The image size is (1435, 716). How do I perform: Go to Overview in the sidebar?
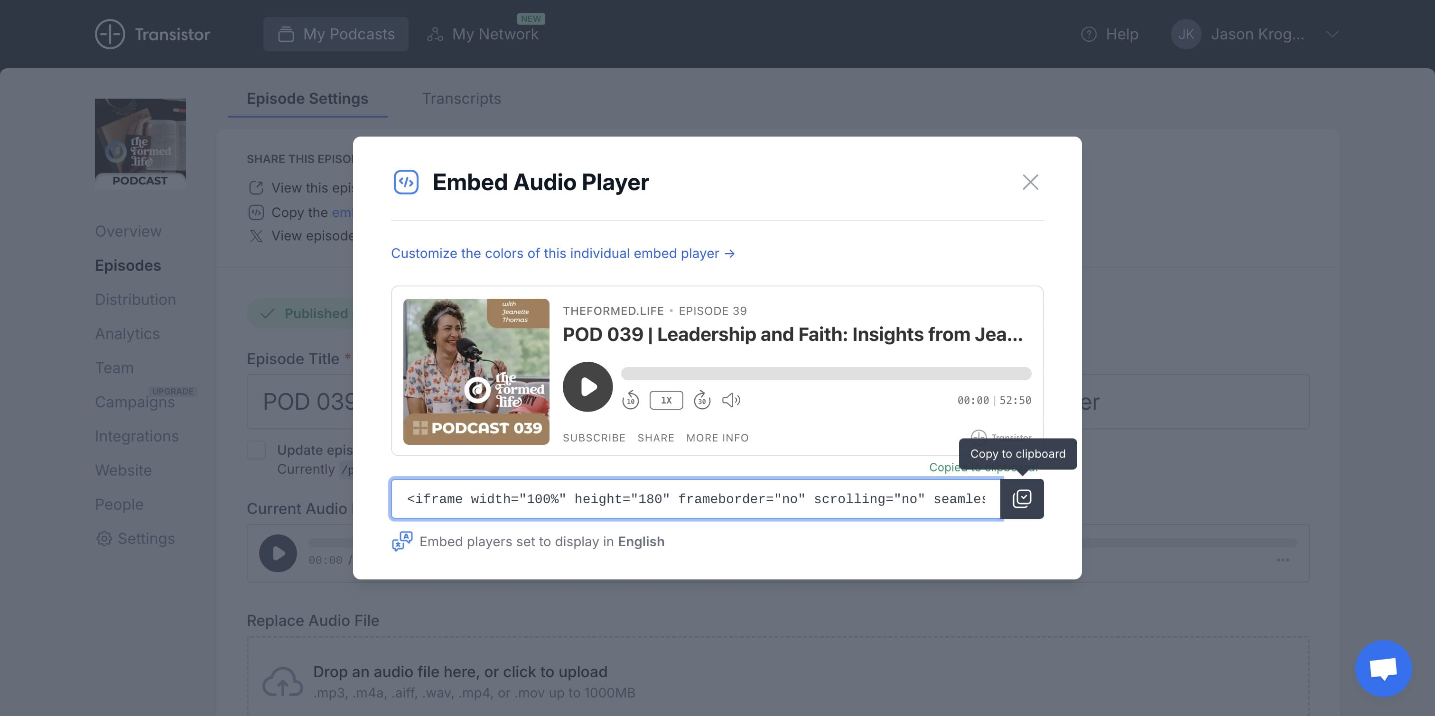pyautogui.click(x=128, y=231)
